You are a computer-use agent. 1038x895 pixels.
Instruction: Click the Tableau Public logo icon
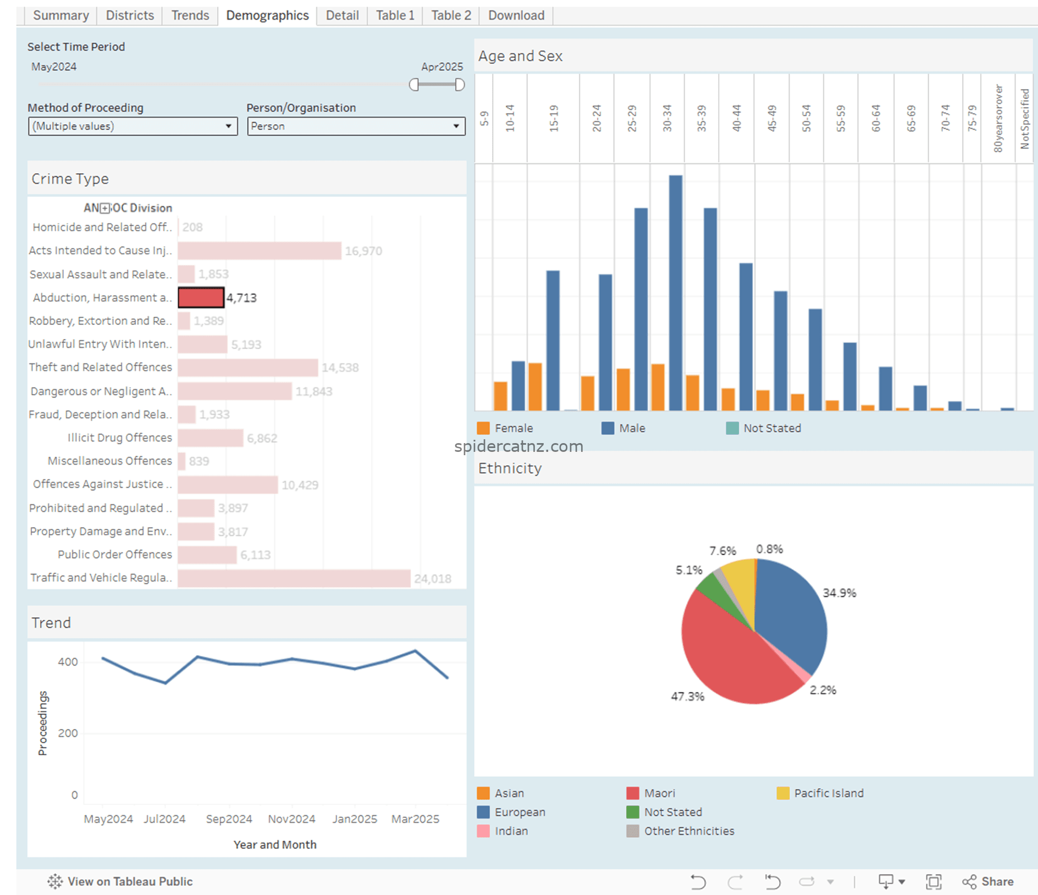point(55,881)
